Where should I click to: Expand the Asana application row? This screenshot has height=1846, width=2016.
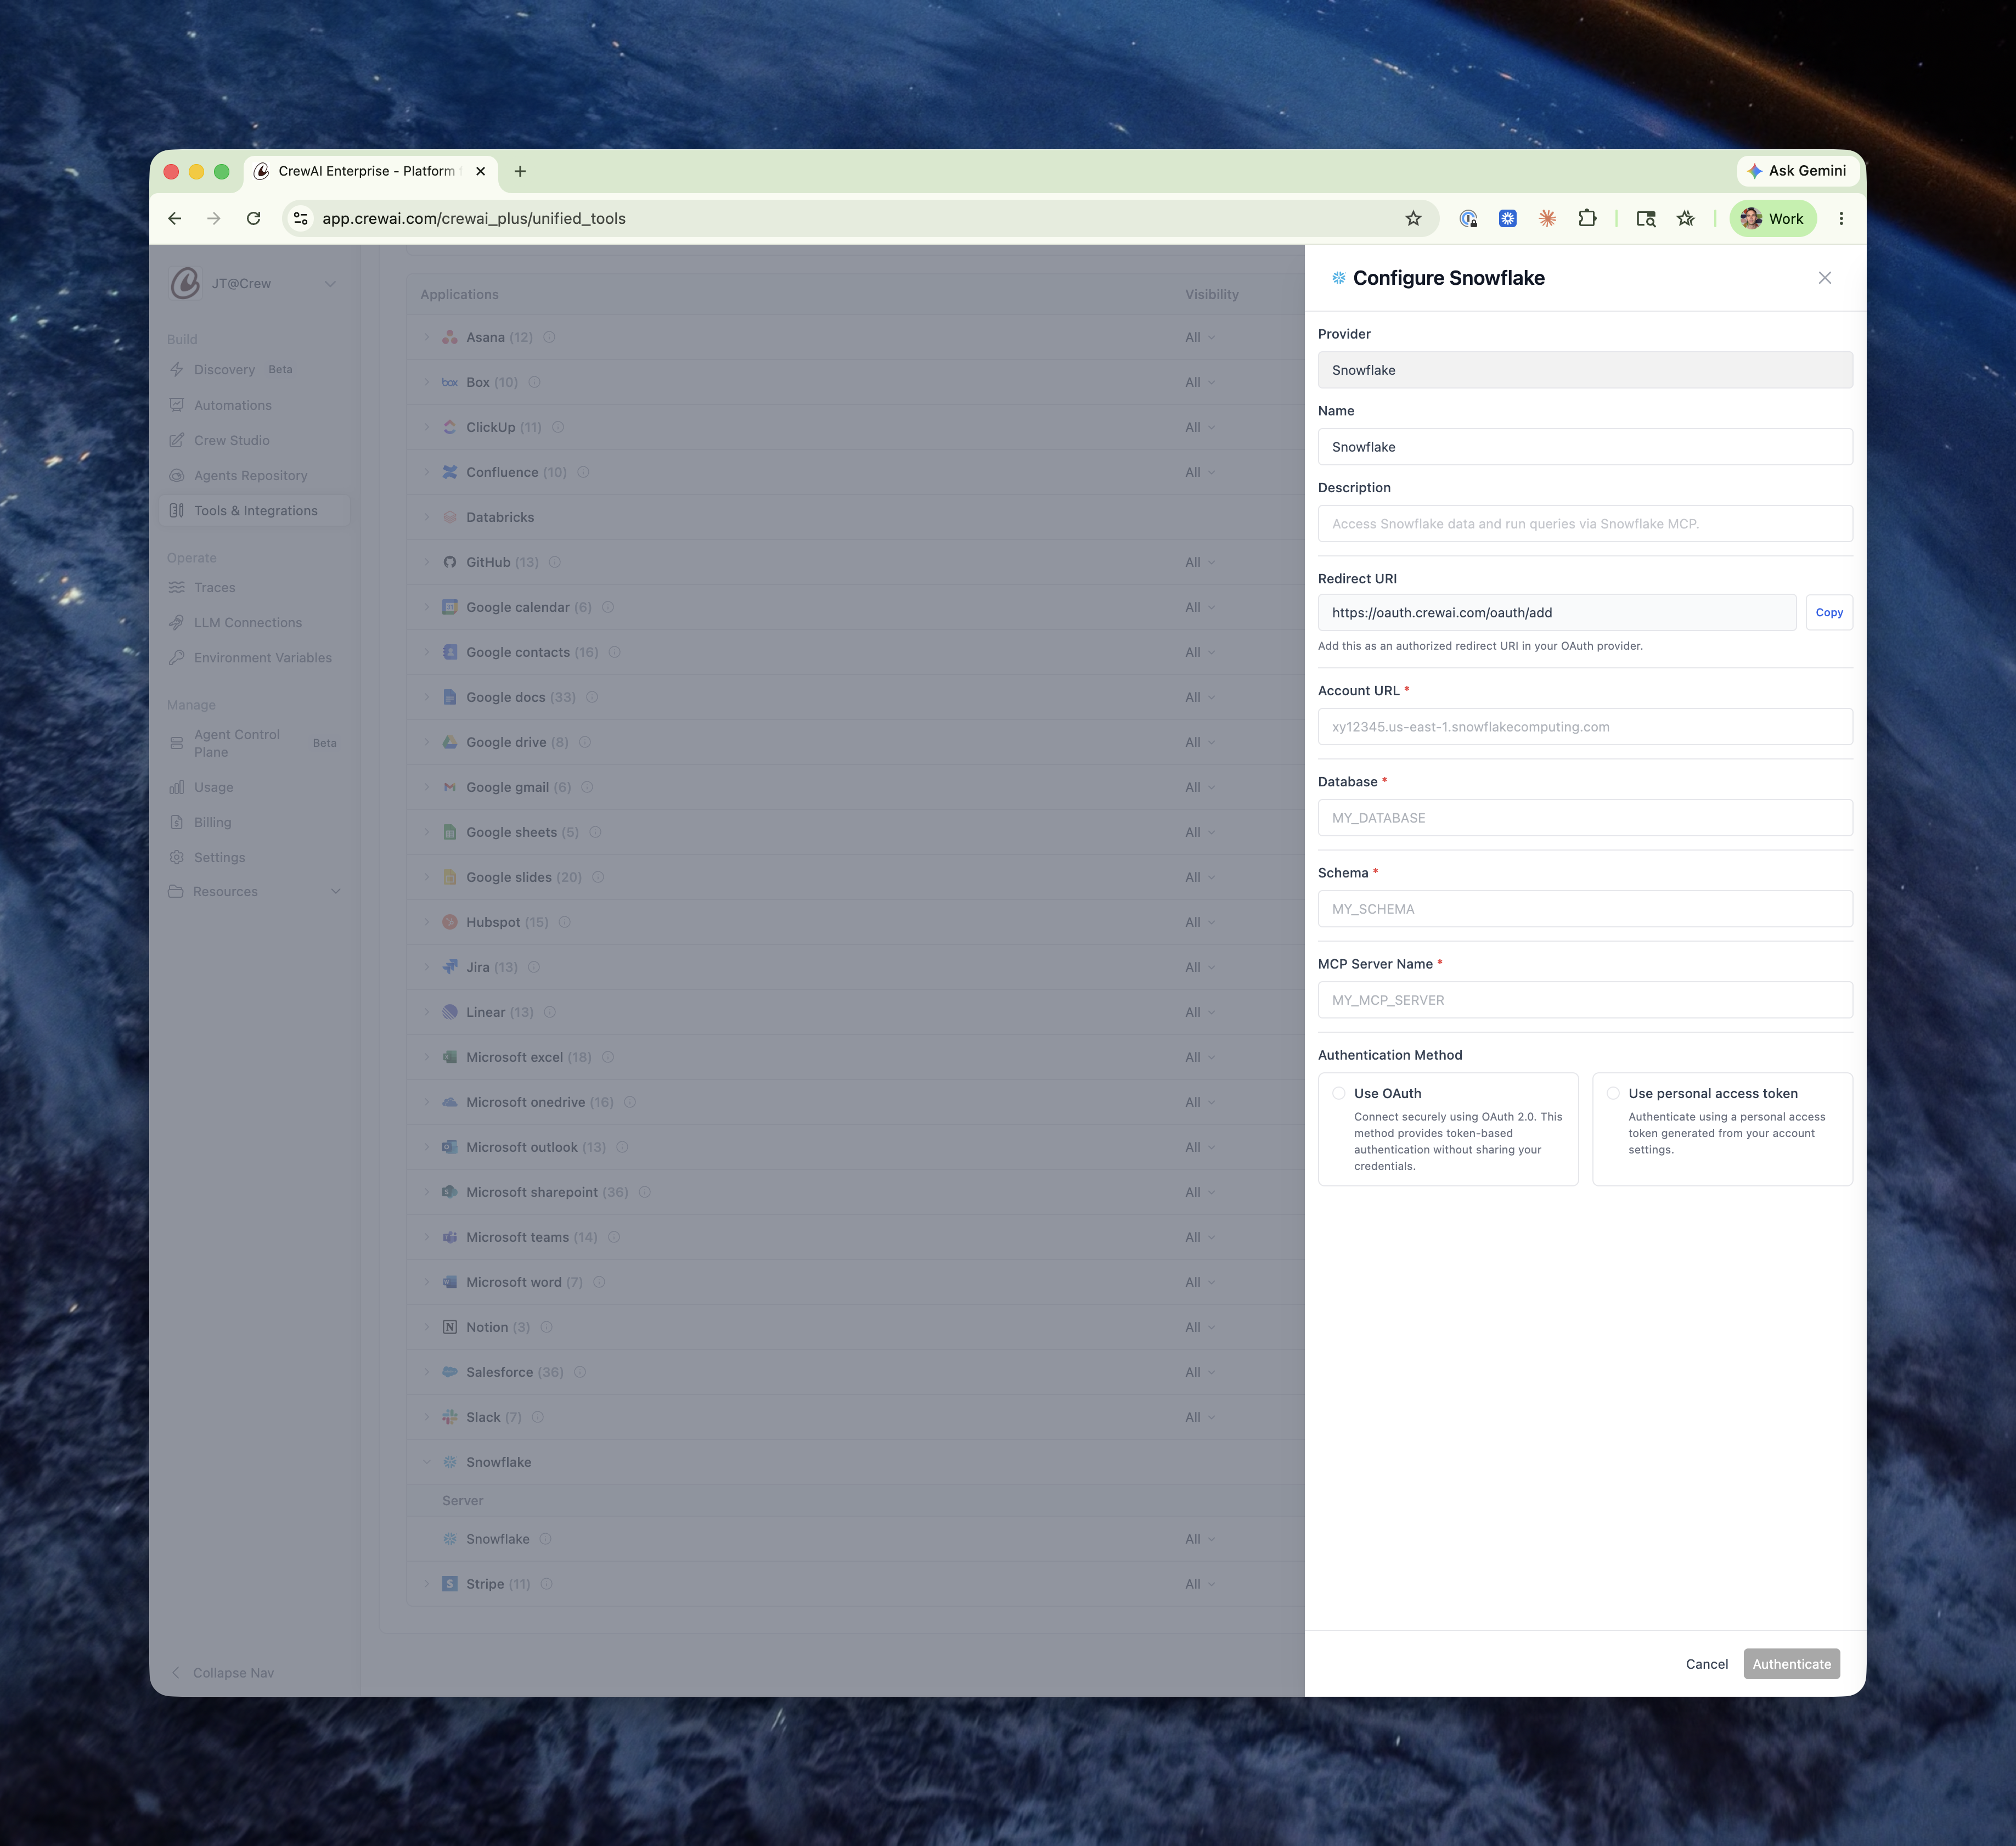point(427,337)
